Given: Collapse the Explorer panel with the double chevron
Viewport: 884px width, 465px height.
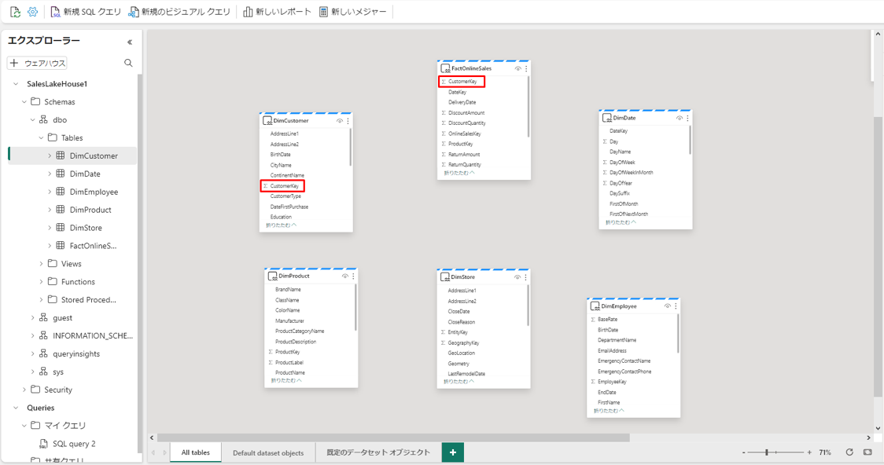Looking at the screenshot, I should coord(130,42).
